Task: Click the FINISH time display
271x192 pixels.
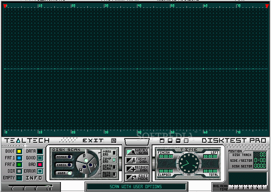Action: [x=166, y=157]
